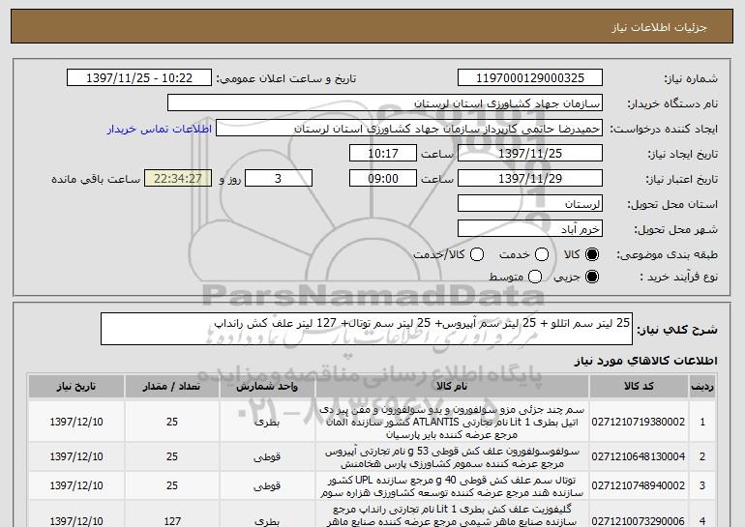Click the request creator name field
Viewport: 745px width, 527px height.
click(409, 129)
